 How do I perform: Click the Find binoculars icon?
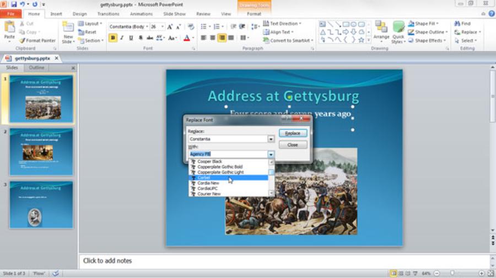tap(457, 24)
